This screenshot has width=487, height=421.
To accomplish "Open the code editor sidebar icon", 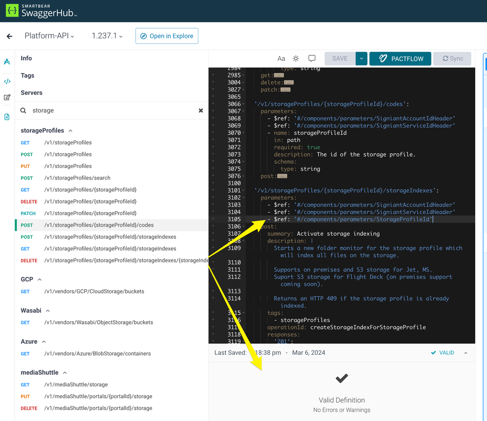I will click(x=7, y=81).
